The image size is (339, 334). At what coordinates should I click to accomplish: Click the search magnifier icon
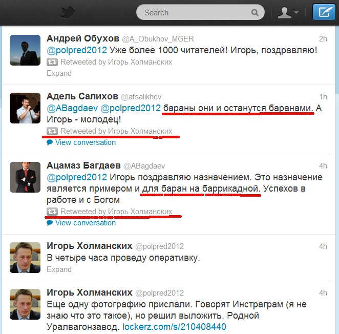tap(255, 12)
